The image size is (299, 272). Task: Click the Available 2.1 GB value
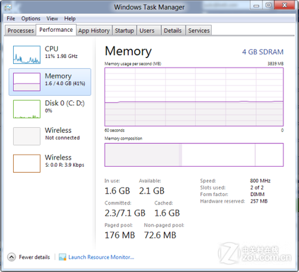[152, 191]
